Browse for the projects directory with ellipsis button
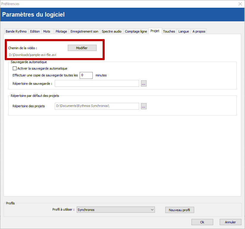245x229 pixels. click(144, 106)
